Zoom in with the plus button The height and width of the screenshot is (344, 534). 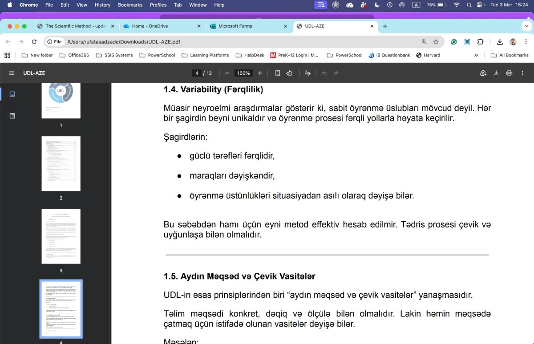(x=260, y=73)
